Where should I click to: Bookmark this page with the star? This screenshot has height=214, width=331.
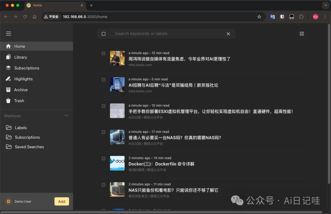pos(259,17)
